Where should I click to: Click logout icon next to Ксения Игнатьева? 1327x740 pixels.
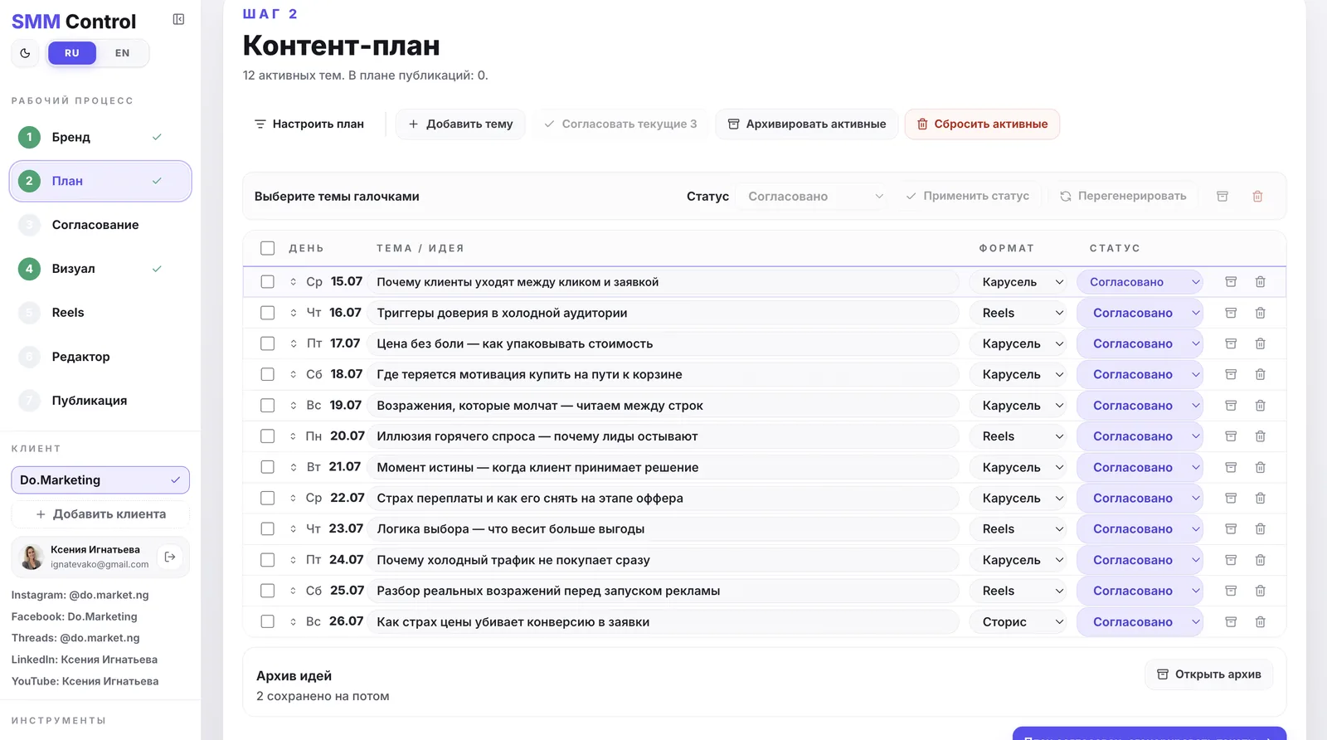click(170, 557)
